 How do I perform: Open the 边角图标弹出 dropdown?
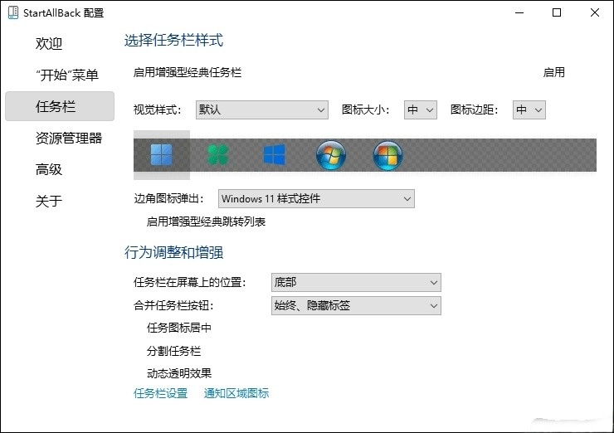[316, 198]
